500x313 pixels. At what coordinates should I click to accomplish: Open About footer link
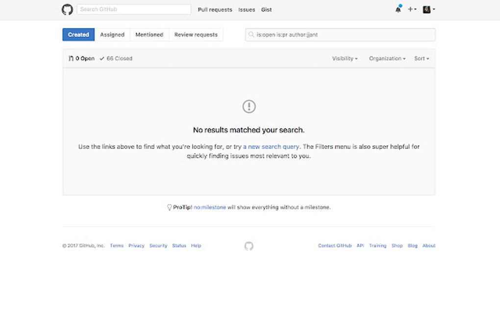click(429, 245)
